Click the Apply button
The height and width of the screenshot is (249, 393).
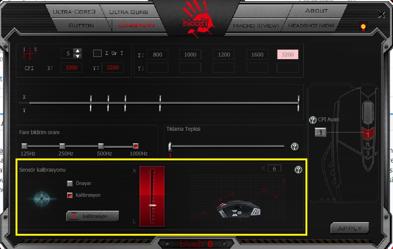coord(350,228)
